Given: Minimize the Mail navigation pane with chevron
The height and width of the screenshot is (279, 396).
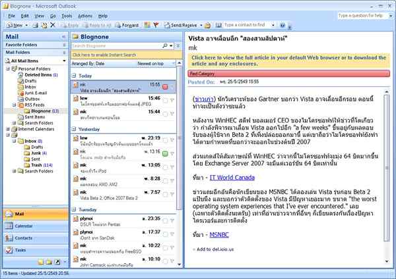Looking at the screenshot, I should [63, 37].
